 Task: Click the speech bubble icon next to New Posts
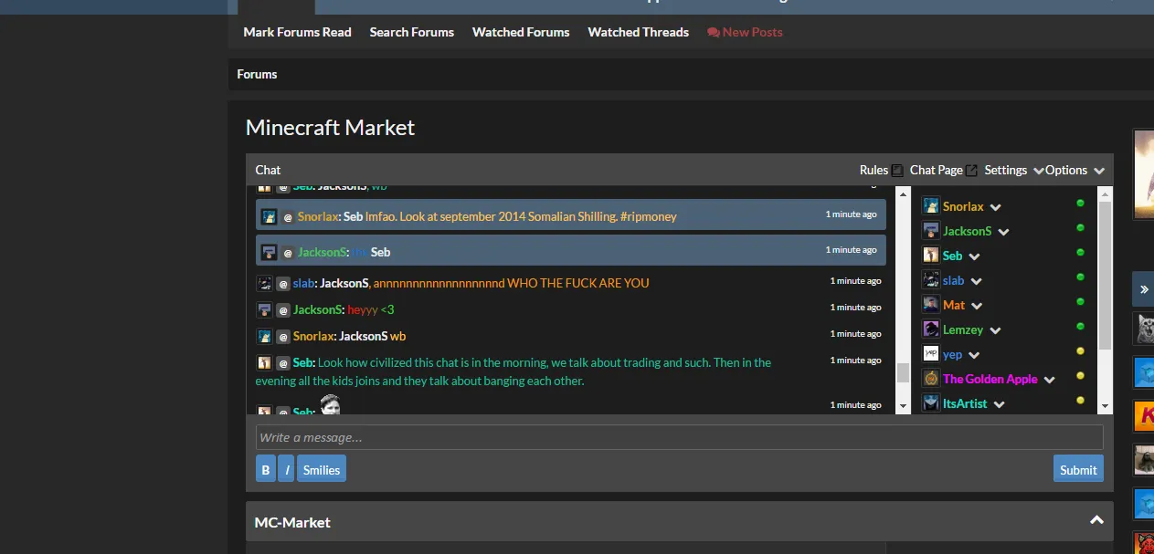[x=713, y=32]
